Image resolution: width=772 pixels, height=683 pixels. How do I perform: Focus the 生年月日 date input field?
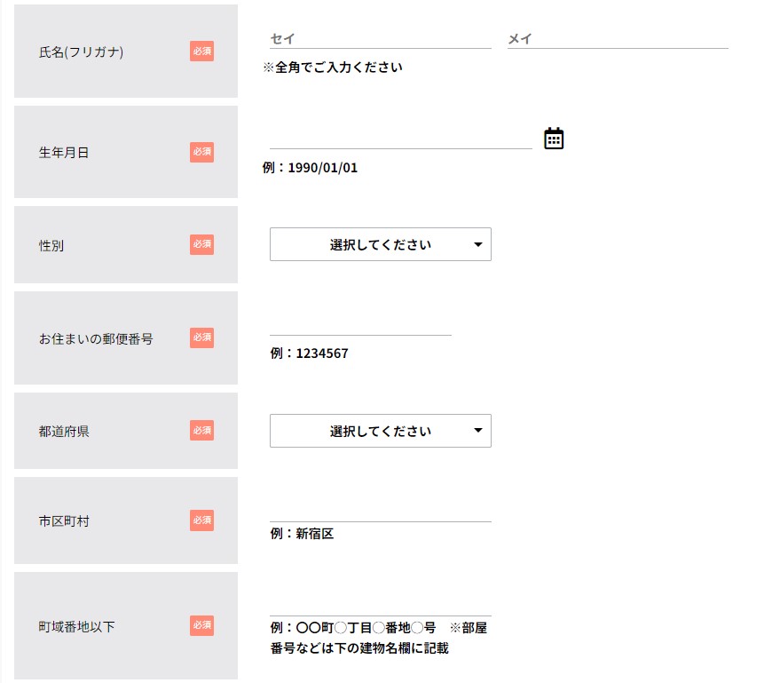pyautogui.click(x=401, y=139)
